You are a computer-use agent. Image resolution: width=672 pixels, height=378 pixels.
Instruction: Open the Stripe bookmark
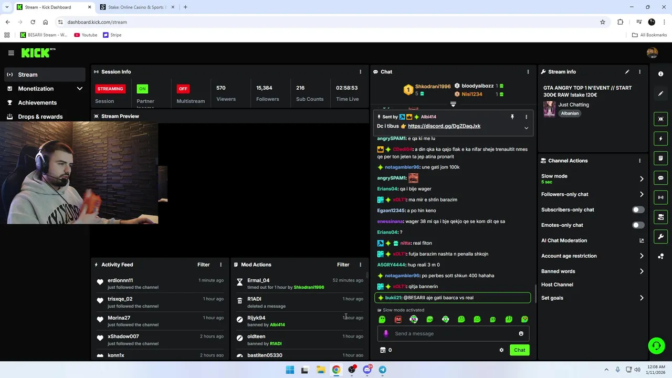point(112,35)
